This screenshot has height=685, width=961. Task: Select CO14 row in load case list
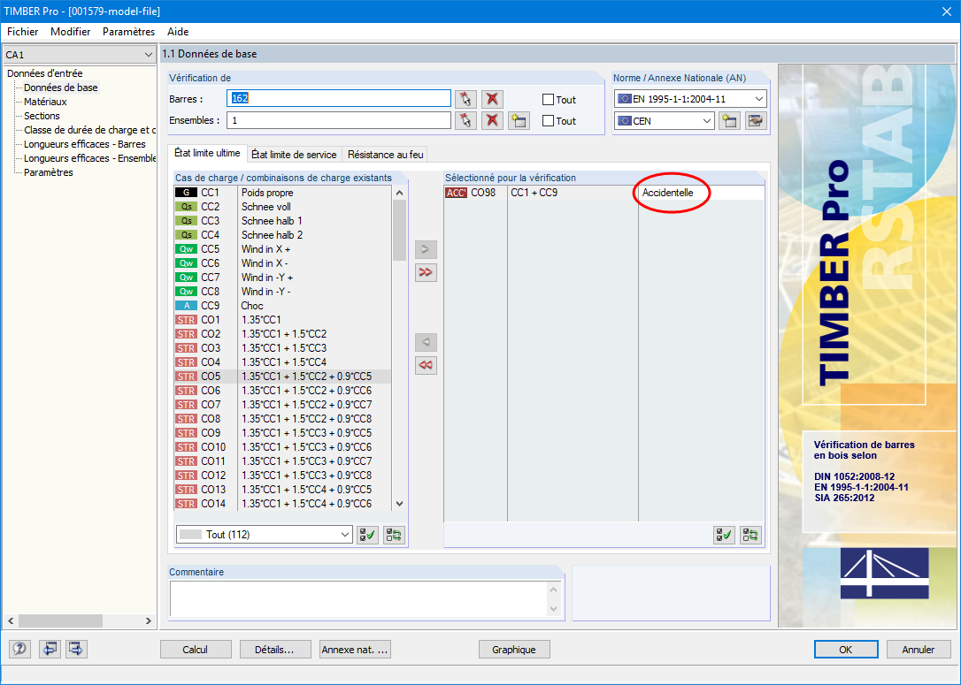click(x=282, y=504)
